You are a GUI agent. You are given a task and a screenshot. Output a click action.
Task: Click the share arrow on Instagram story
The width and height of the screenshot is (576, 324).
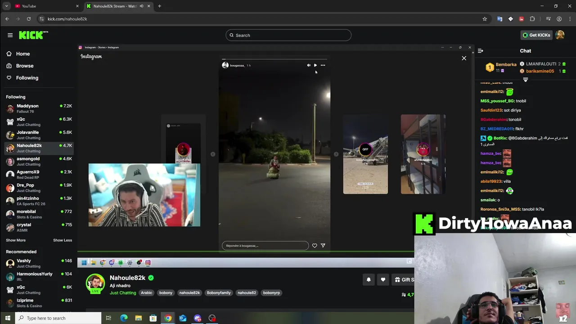point(323,246)
